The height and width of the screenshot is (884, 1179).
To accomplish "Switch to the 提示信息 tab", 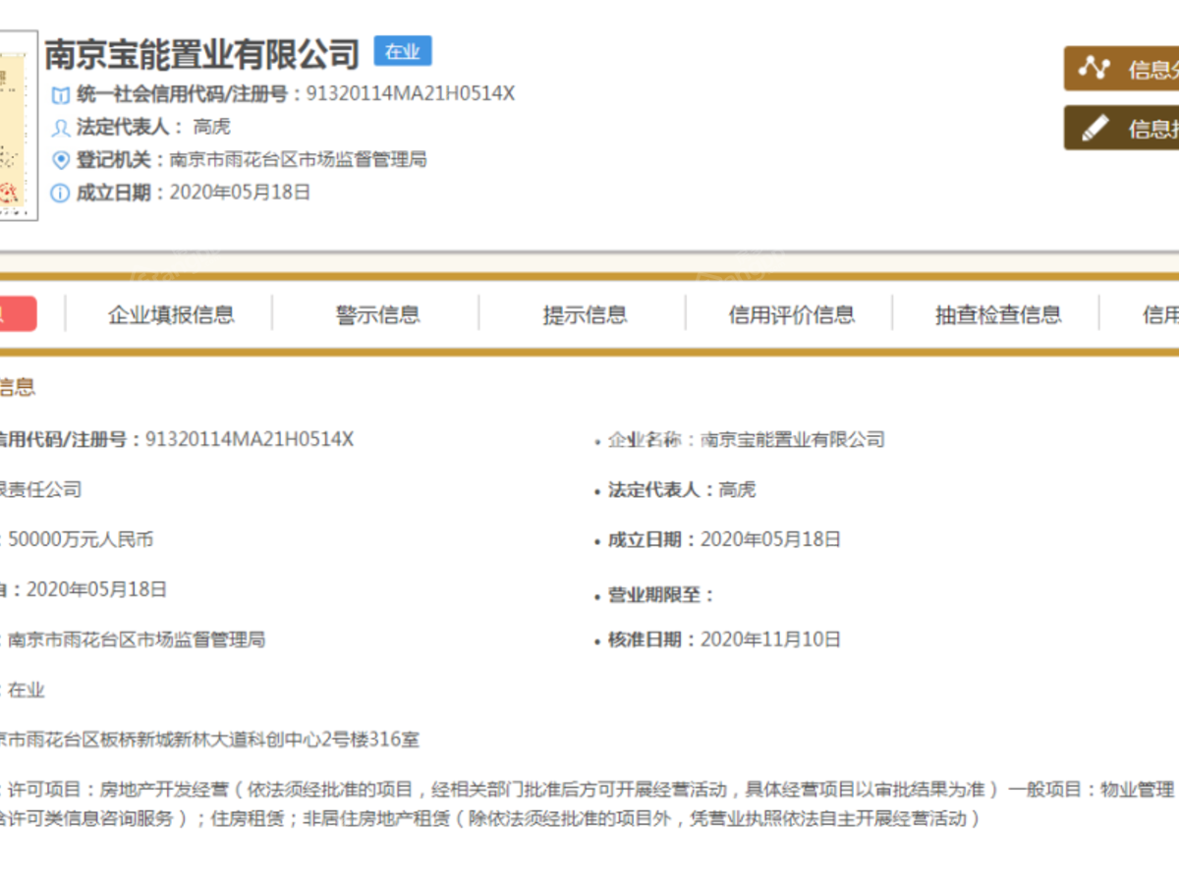I will coord(585,314).
